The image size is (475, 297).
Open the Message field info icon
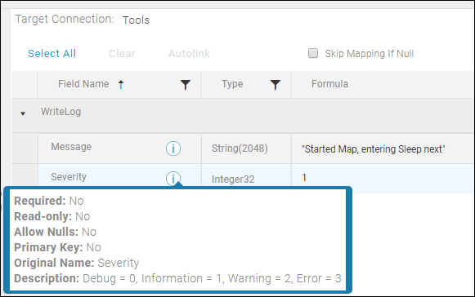pyautogui.click(x=173, y=148)
